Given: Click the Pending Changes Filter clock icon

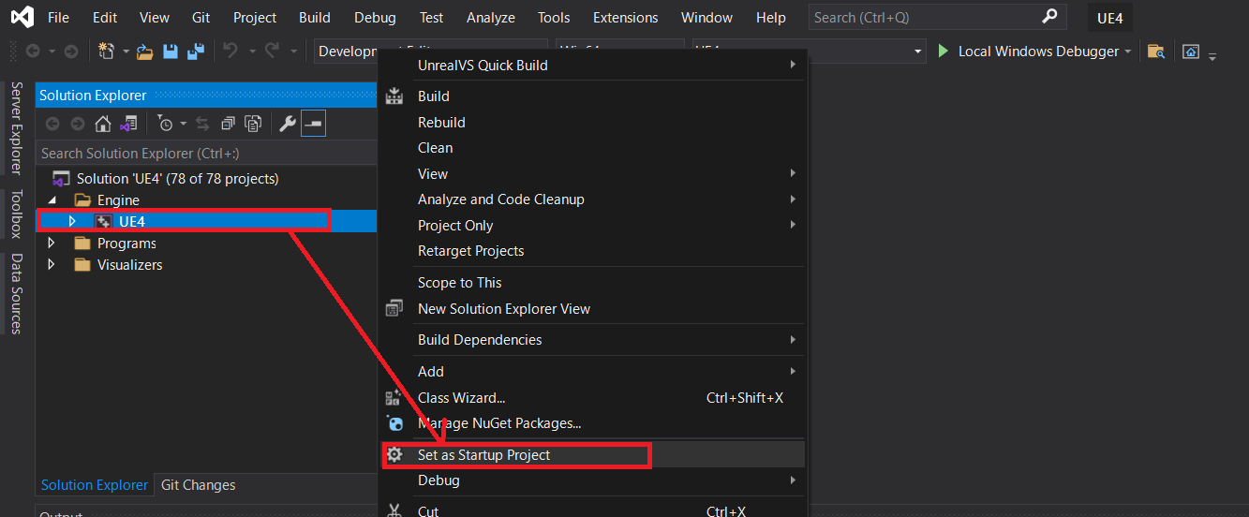Looking at the screenshot, I should (165, 124).
